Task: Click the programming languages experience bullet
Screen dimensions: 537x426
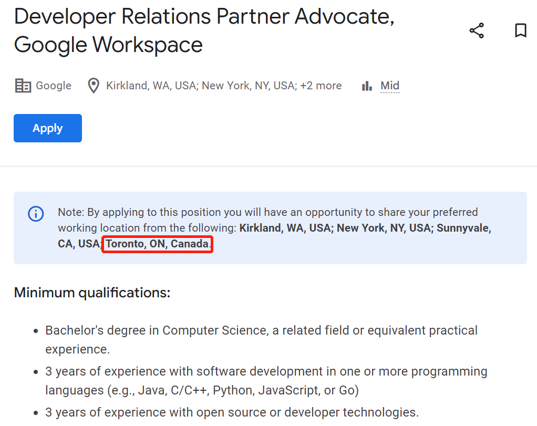Action: (x=266, y=381)
